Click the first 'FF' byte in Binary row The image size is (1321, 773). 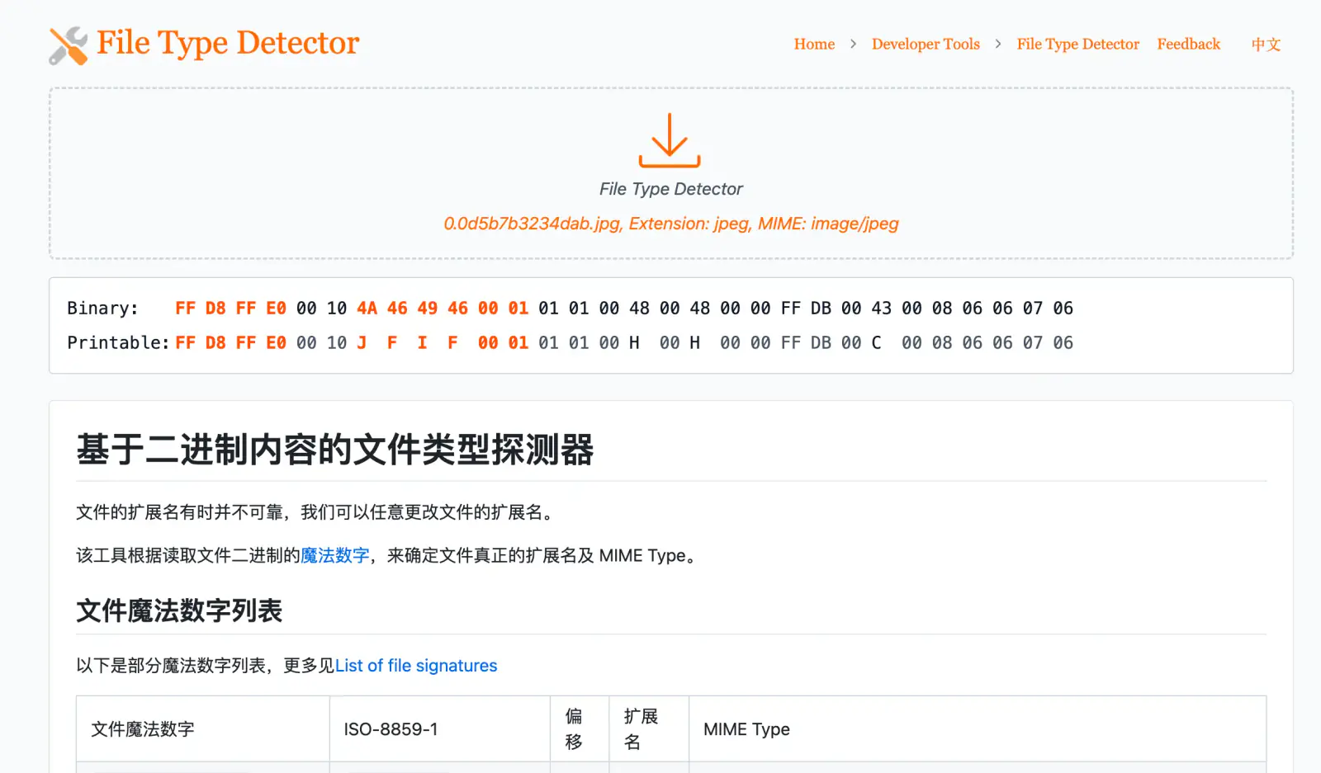click(x=185, y=309)
